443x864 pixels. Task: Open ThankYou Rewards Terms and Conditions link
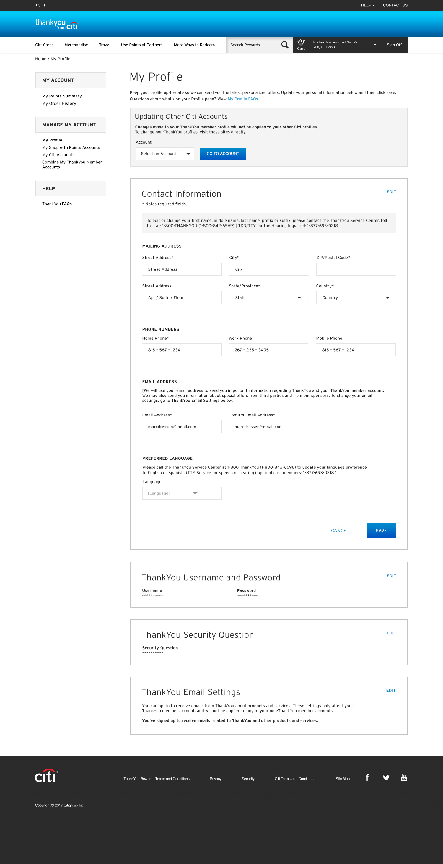pos(156,779)
